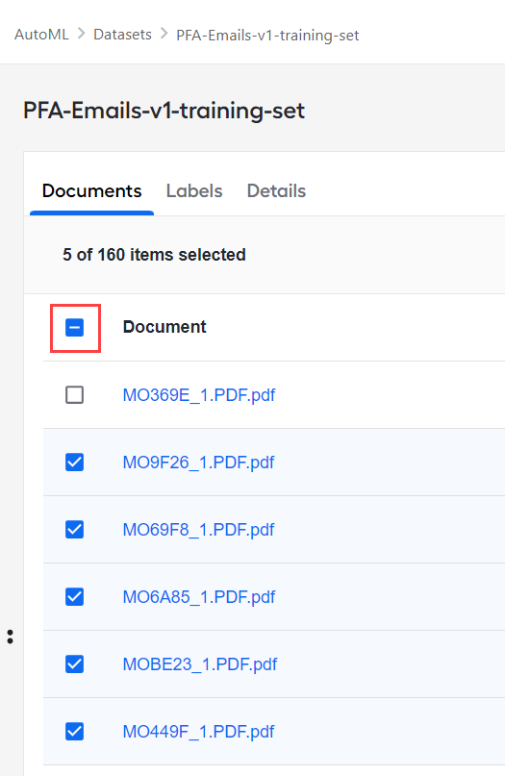Clear the MOBE23_1.PDF.pdf checkbox
This screenshot has height=776, width=505.
point(75,664)
